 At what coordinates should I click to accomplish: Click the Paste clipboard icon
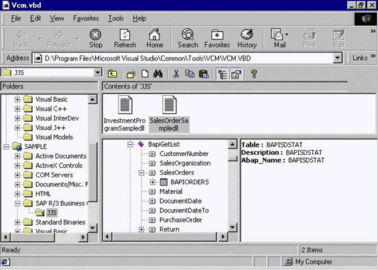204,74
